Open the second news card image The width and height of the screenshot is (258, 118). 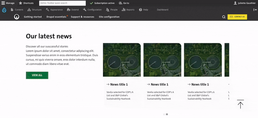162,60
